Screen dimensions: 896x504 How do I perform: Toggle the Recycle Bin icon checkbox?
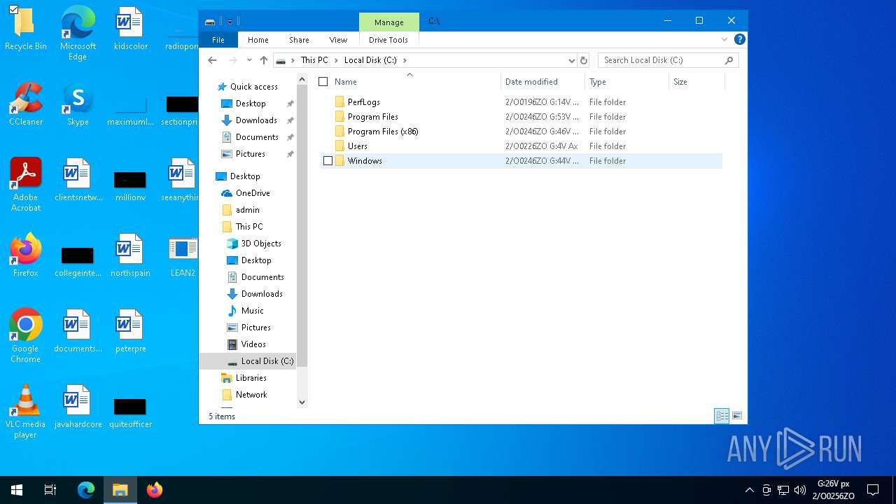point(13,9)
